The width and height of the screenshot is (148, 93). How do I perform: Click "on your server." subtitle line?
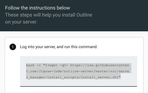click(21, 22)
